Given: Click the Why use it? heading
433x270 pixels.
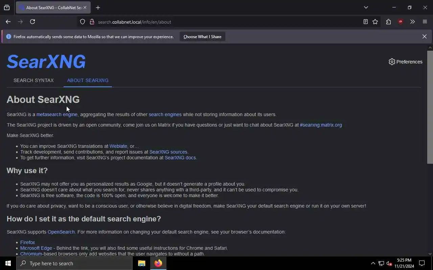Looking at the screenshot, I should tap(27, 170).
